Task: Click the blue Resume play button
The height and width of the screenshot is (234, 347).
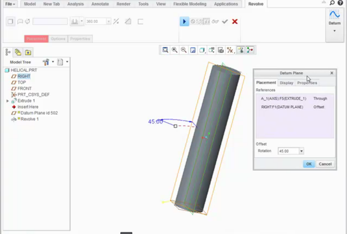Action: tap(184, 22)
